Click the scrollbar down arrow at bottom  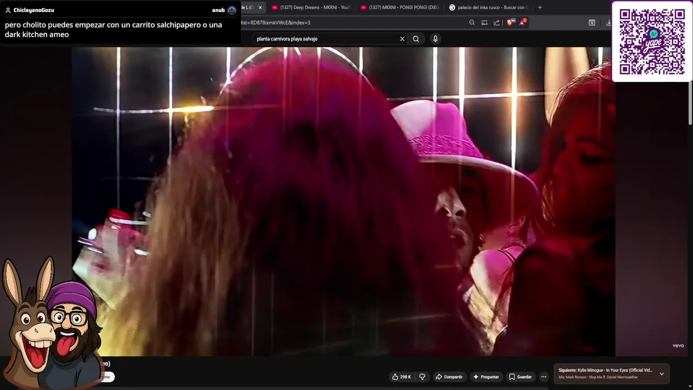[x=690, y=387]
